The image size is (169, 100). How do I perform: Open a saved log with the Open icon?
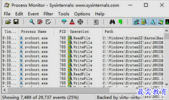(8, 22)
